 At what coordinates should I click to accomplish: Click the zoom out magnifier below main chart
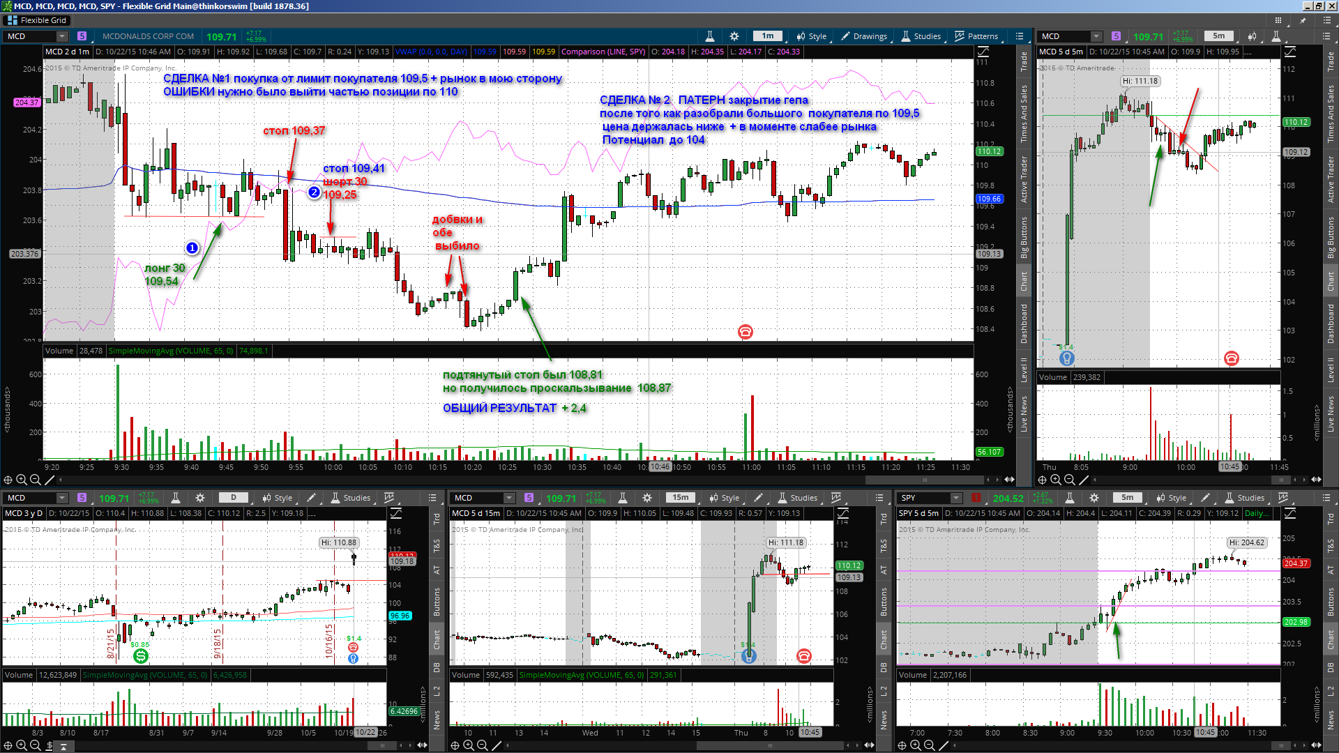coord(36,480)
